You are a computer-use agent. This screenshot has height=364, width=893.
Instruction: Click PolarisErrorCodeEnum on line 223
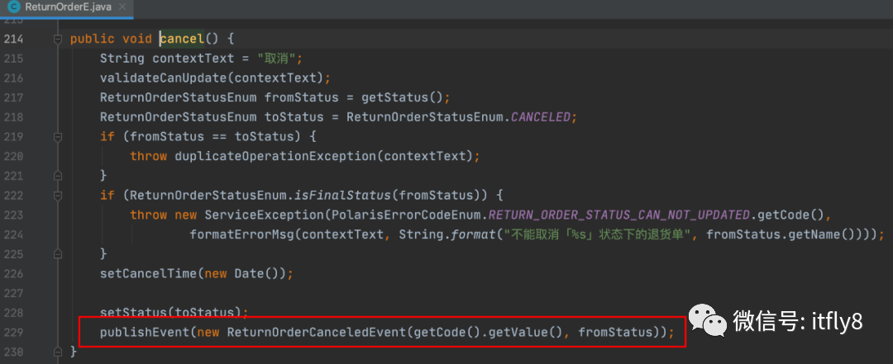tap(406, 215)
